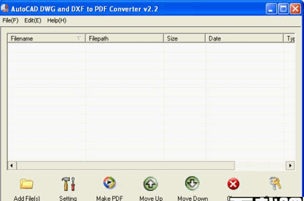Click the Date column header

coord(244,38)
